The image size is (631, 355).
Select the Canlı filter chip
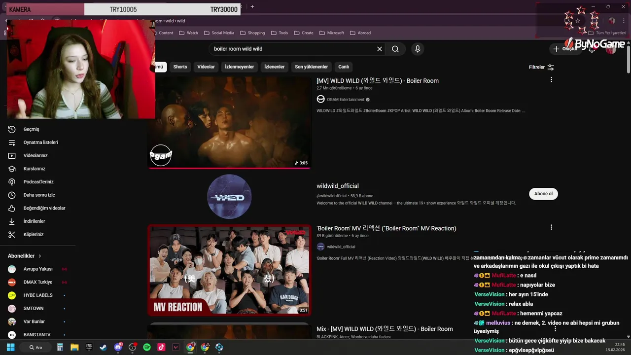coord(344,67)
